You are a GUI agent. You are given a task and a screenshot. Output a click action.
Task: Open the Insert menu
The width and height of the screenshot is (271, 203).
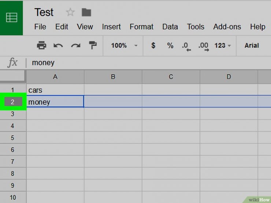pyautogui.click(x=111, y=27)
